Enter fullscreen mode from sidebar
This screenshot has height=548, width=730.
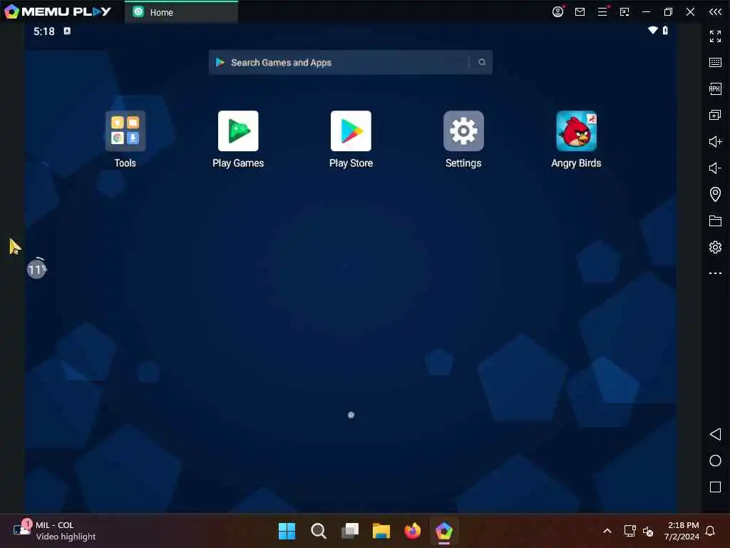pos(715,36)
